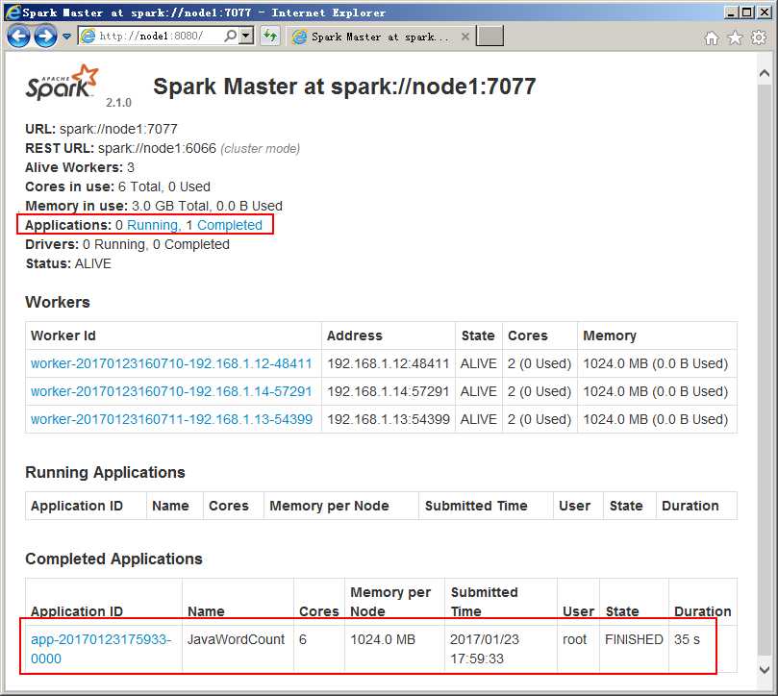The height and width of the screenshot is (696, 778).
Task: Click the Alive Workers: 3 text
Action: click(80, 167)
